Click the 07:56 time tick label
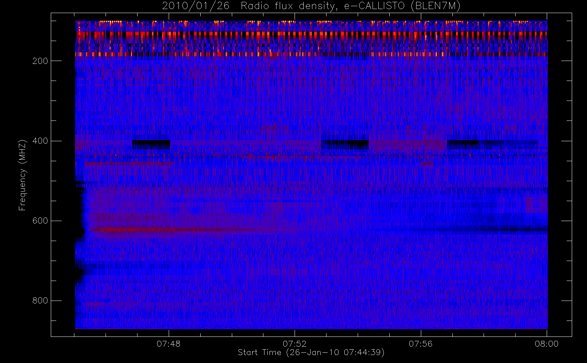The image size is (587, 363). click(x=420, y=344)
